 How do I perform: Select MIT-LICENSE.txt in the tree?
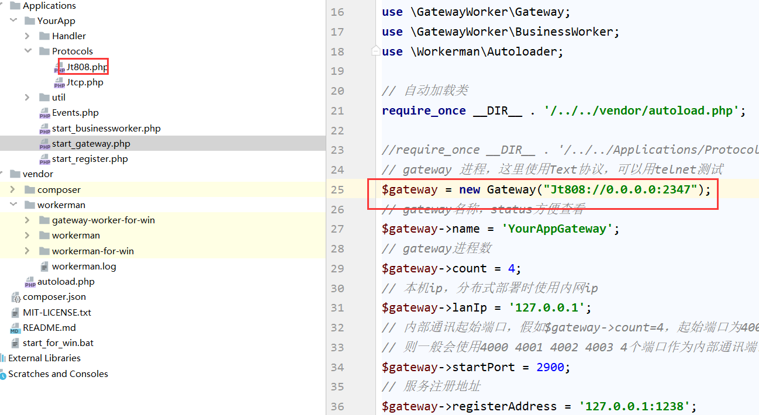(57, 312)
